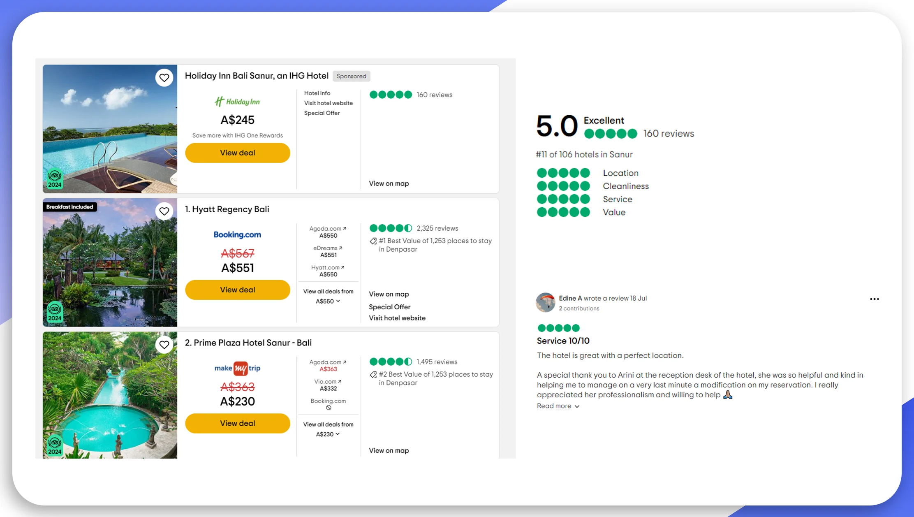Open 1. Hyatt Regency Bali title

click(227, 209)
